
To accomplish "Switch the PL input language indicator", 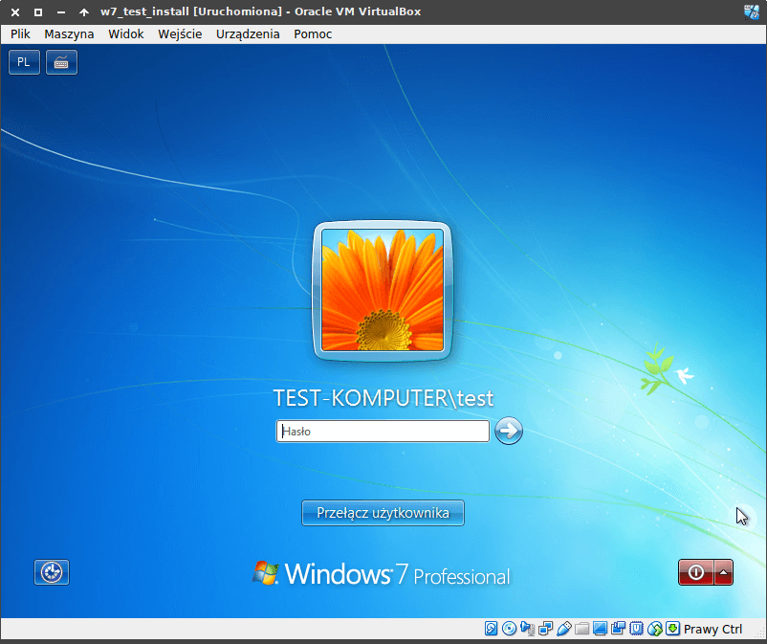I will (24, 62).
